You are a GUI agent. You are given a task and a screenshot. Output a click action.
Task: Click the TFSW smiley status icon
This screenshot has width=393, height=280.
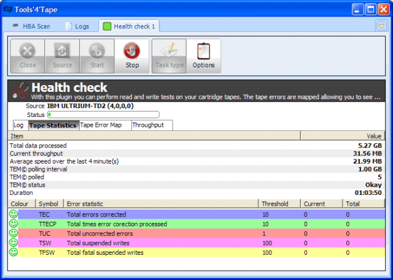click(x=14, y=252)
